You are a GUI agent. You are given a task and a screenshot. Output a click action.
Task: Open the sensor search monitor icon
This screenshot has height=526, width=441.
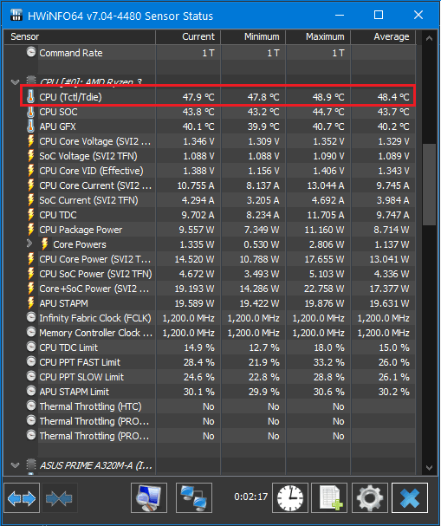click(x=149, y=497)
